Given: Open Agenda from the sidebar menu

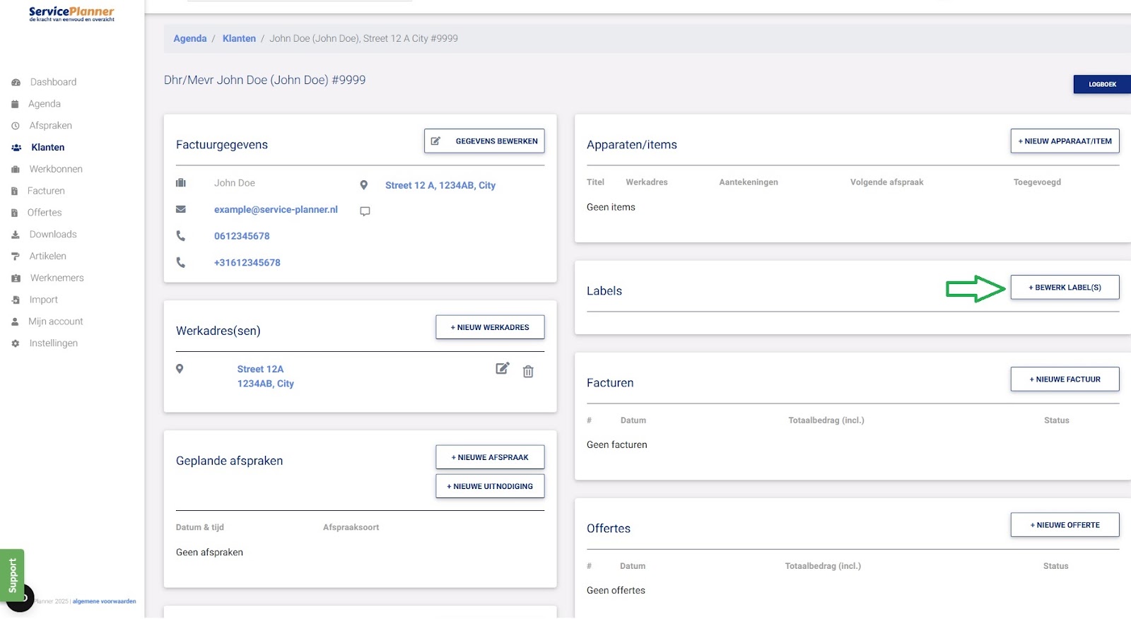Looking at the screenshot, I should pos(44,104).
